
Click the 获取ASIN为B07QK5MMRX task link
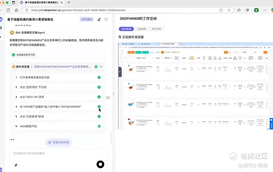tap(62, 67)
